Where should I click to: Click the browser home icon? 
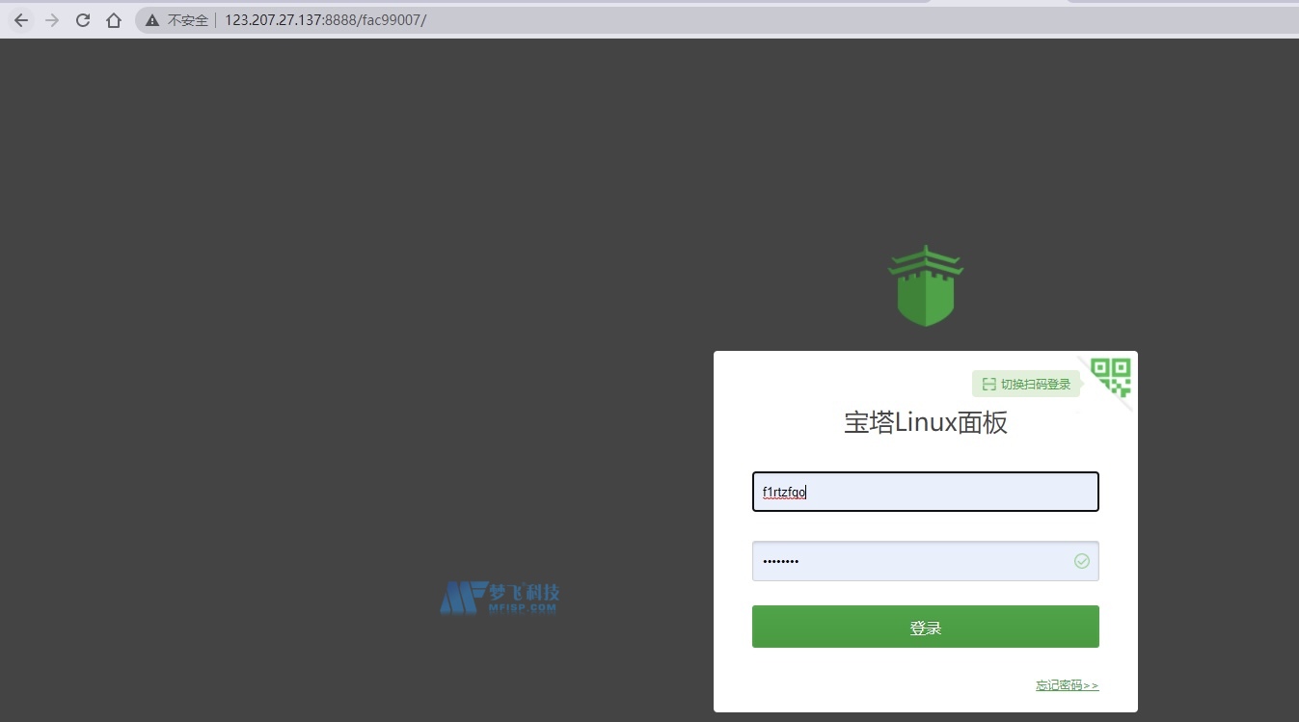pos(114,19)
